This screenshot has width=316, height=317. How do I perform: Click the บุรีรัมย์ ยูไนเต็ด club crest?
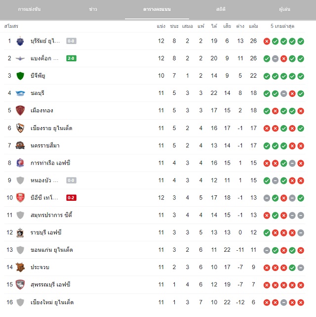tap(20, 41)
